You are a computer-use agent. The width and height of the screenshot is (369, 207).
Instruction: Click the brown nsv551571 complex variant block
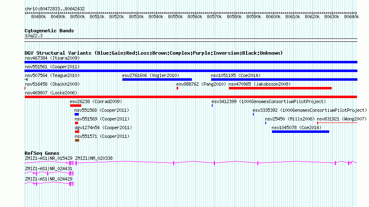(x=77, y=140)
